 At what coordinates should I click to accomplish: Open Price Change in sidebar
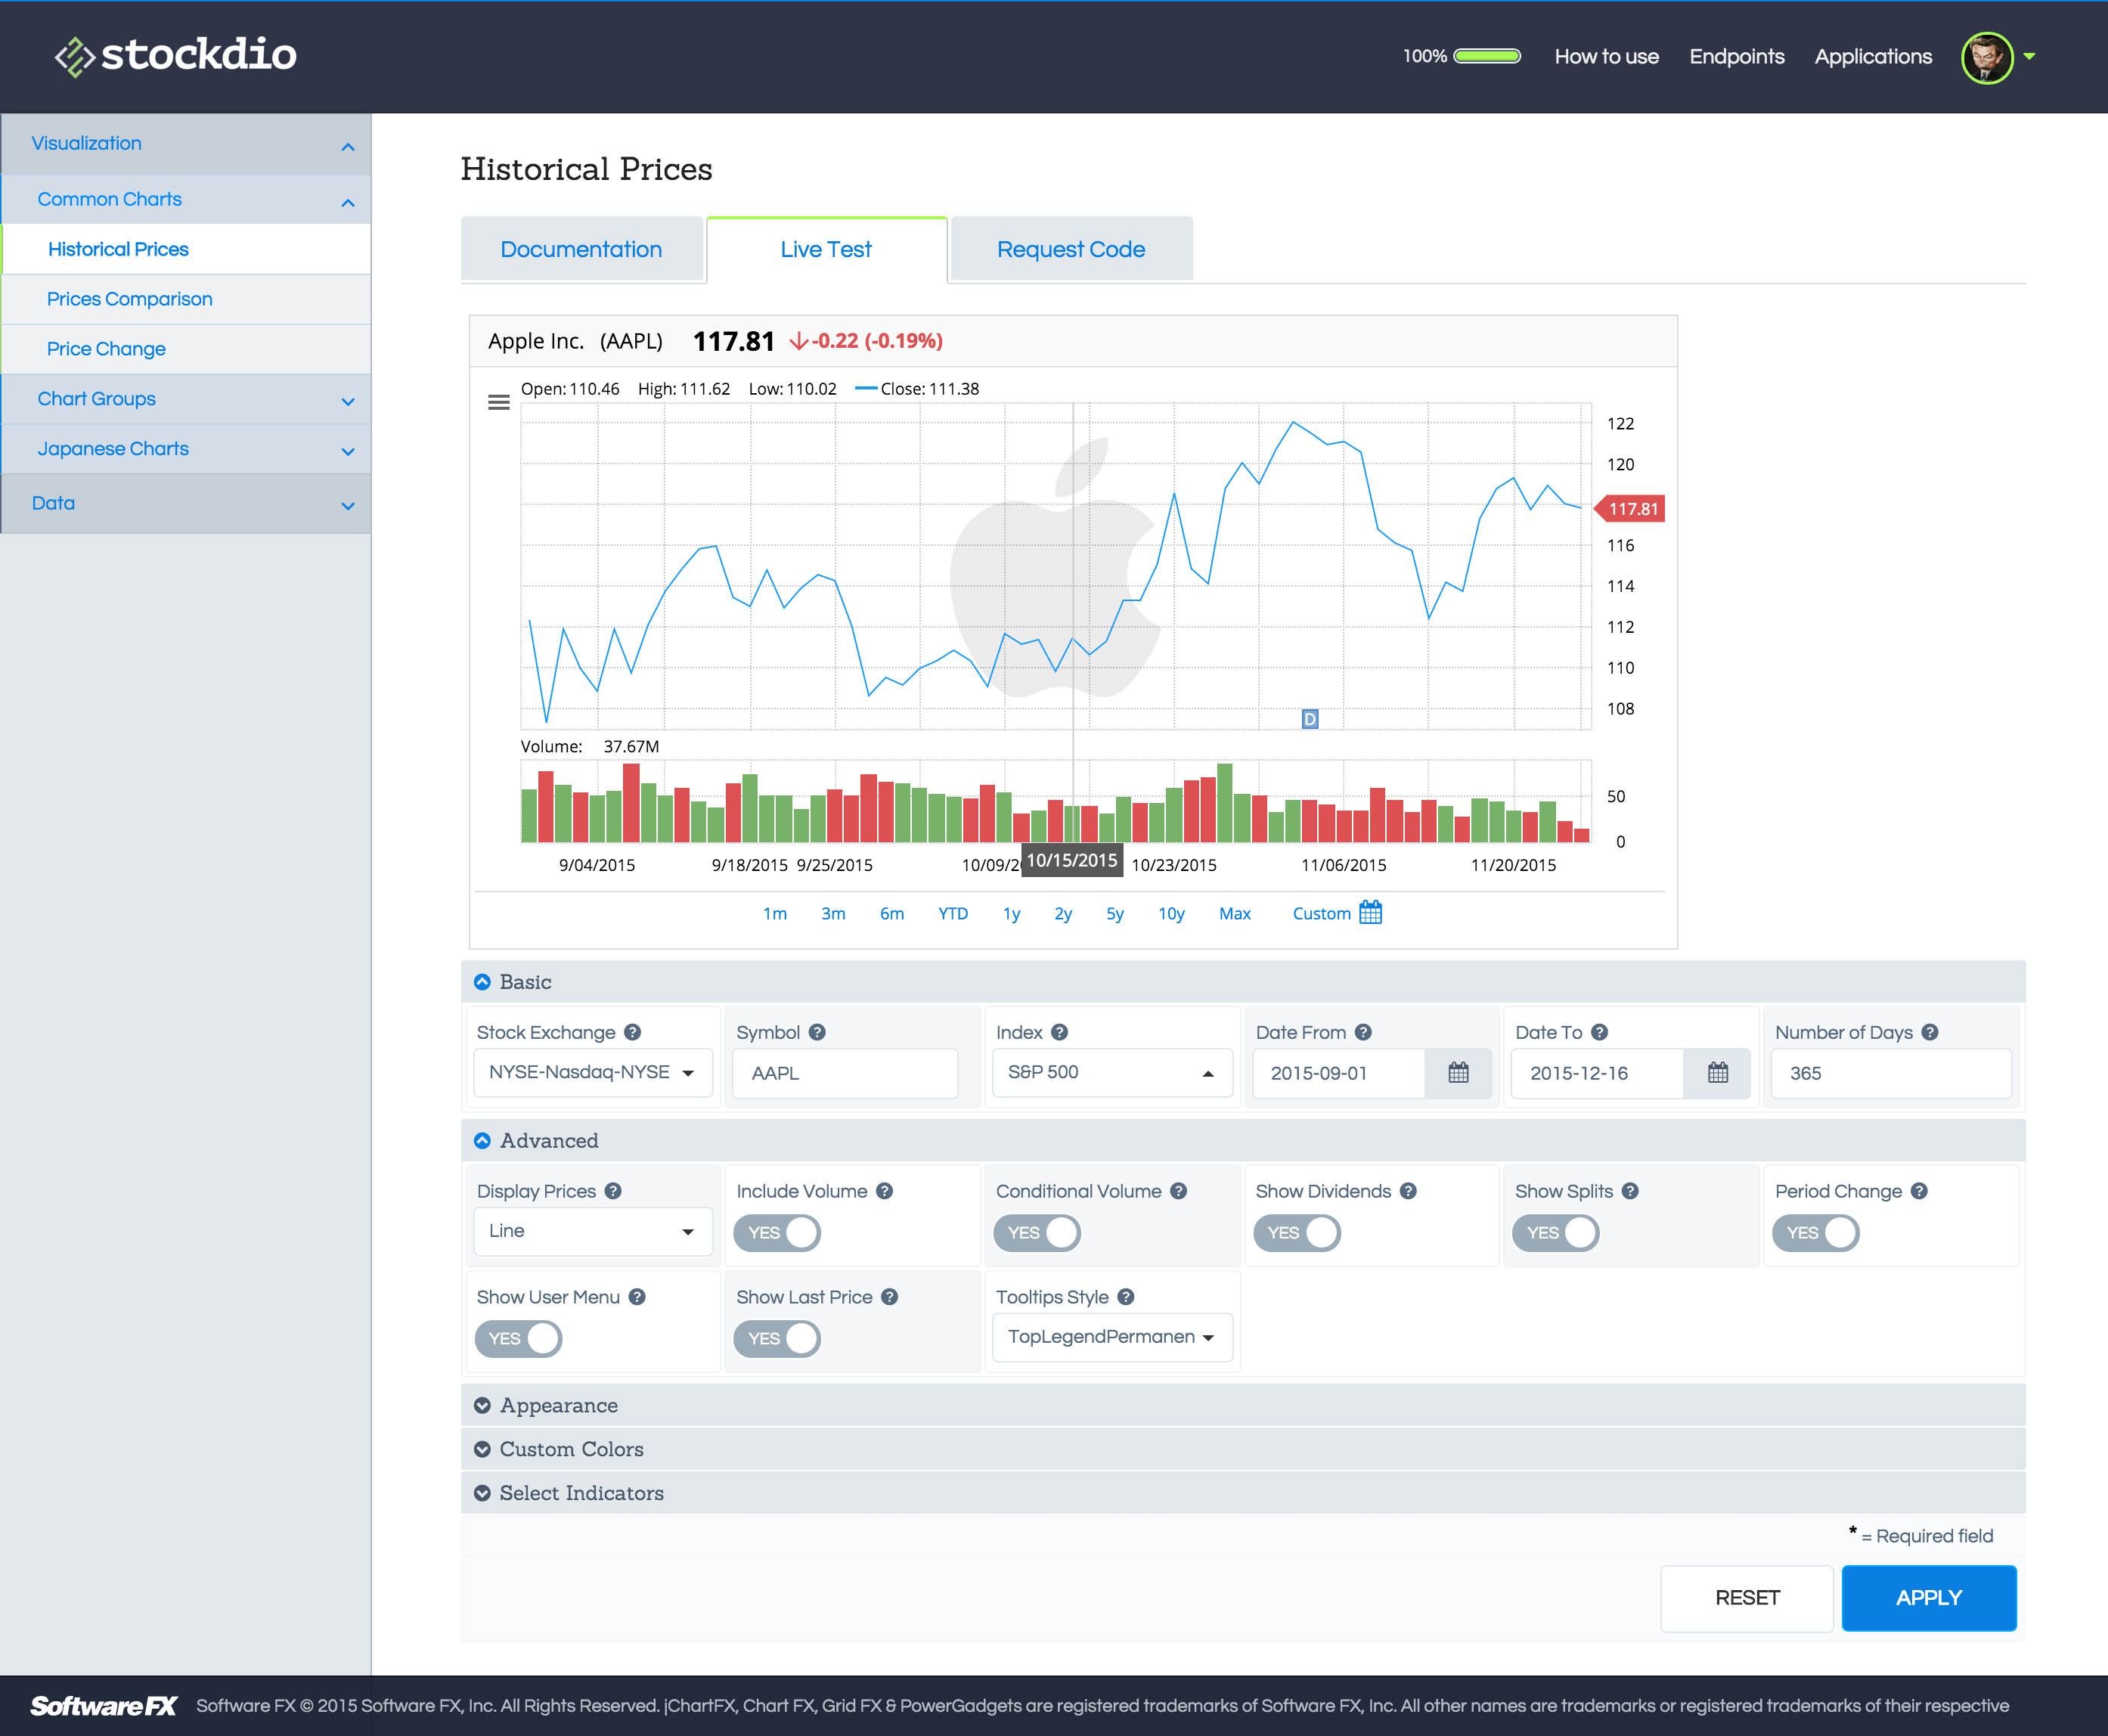(x=186, y=349)
